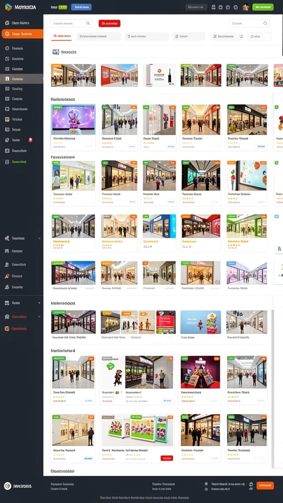
Task: Select the grey-highlighted sidebar item
Action: click(22, 79)
